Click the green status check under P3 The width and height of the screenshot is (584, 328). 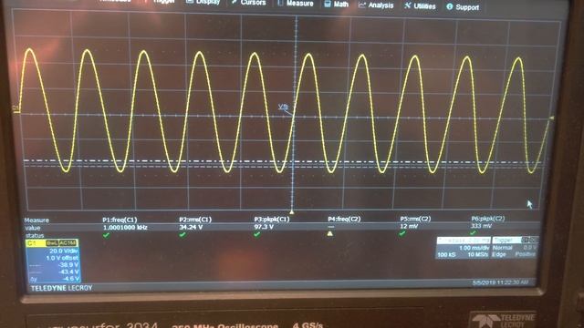pyautogui.click(x=257, y=234)
